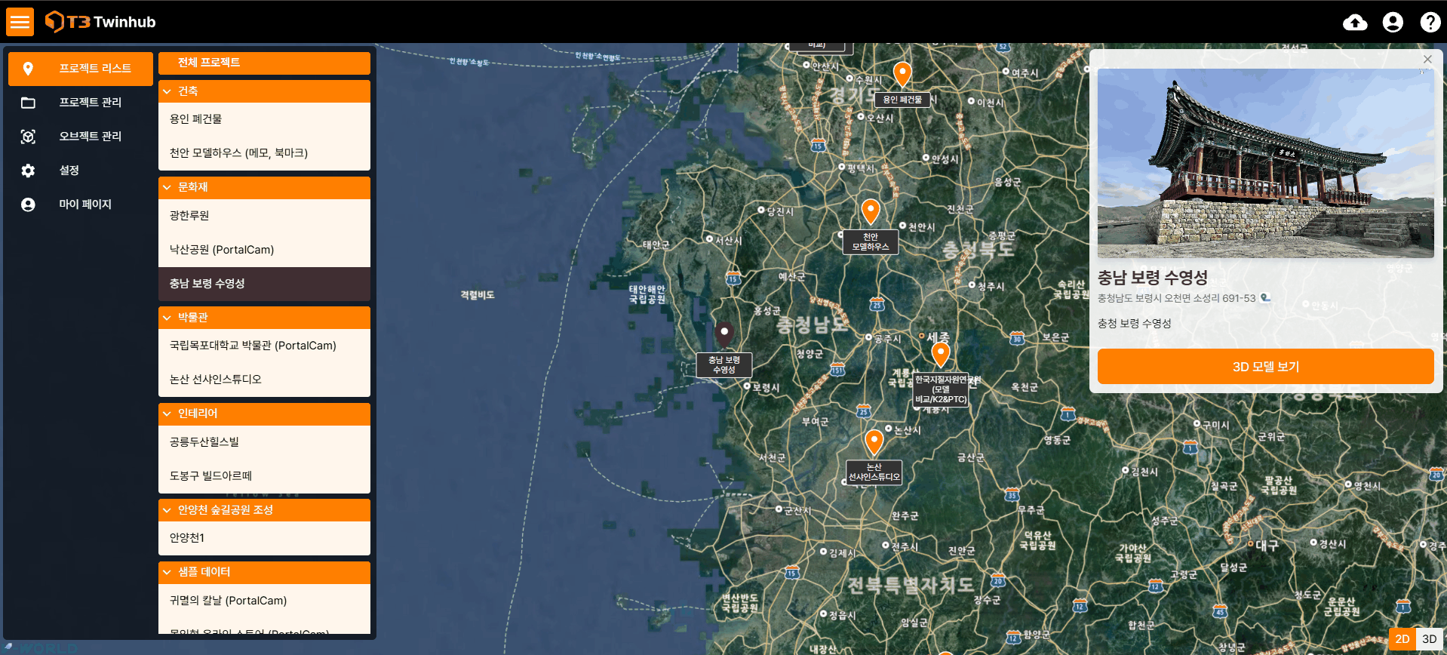Click the 충남 보령 수영성 map marker
The height and width of the screenshot is (655, 1447).
724,334
